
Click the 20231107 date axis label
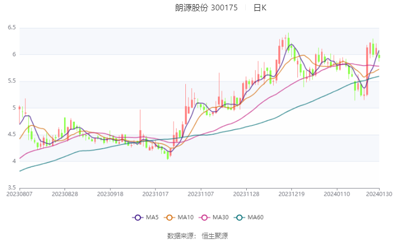[201, 194]
